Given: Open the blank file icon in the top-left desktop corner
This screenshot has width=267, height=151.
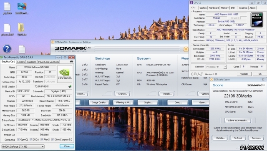Looking at the screenshot, I should pos(7,6).
